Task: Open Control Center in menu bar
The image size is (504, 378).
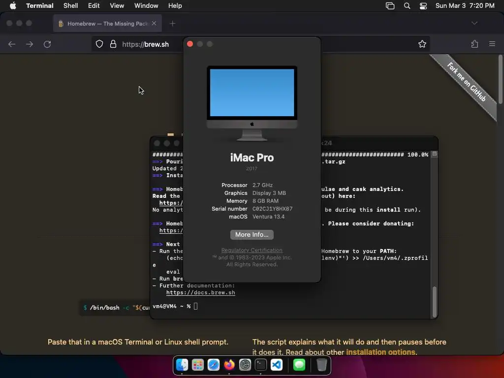Action: pyautogui.click(x=423, y=6)
